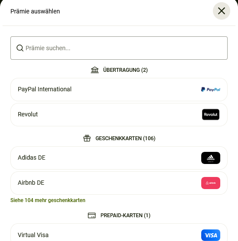Expand Siehe 104 mehr geschenkkarten
This screenshot has width=238, height=241.
coord(48,200)
